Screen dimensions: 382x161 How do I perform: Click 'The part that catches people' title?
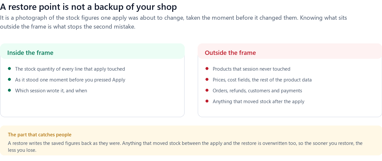pos(40,135)
